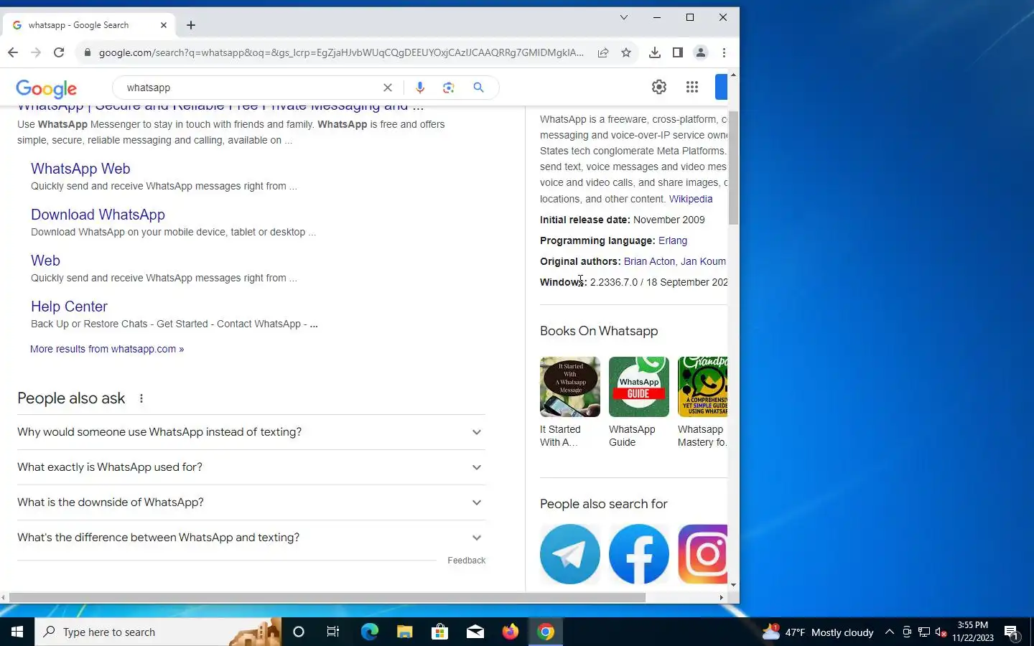Screen dimensions: 1034x646
Task: Open the Wikipedia source link
Action: 691,199
